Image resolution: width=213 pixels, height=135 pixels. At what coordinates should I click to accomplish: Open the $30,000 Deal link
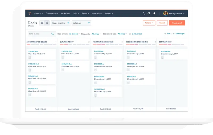tap(33, 76)
